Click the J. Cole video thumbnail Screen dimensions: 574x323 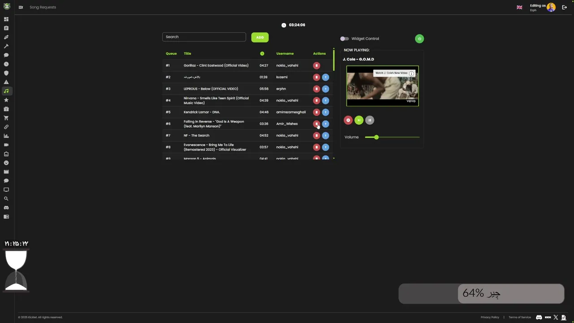tap(383, 86)
